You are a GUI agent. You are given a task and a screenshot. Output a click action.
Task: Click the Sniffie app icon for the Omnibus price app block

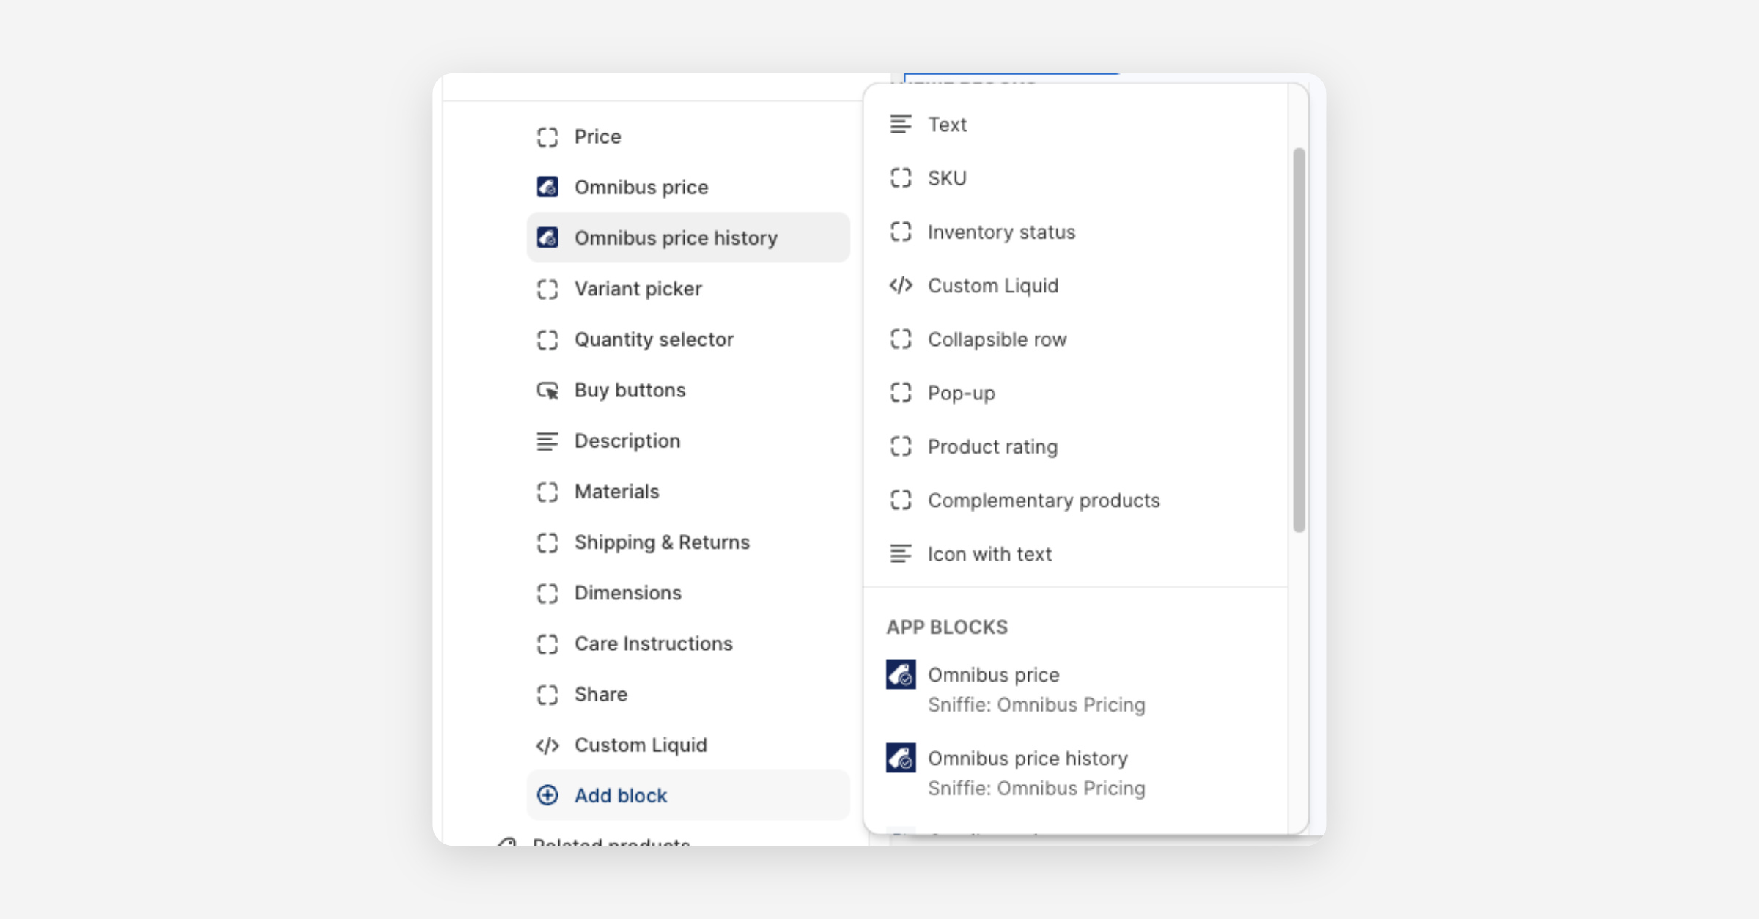(x=901, y=674)
